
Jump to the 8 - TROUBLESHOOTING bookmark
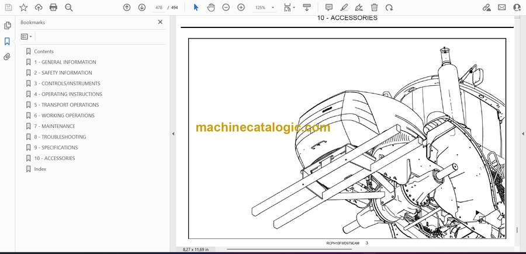60,137
